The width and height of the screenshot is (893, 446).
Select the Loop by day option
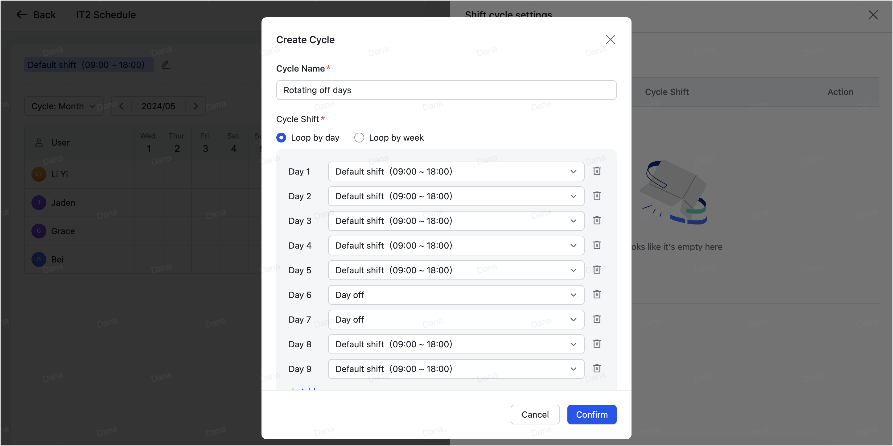click(281, 138)
